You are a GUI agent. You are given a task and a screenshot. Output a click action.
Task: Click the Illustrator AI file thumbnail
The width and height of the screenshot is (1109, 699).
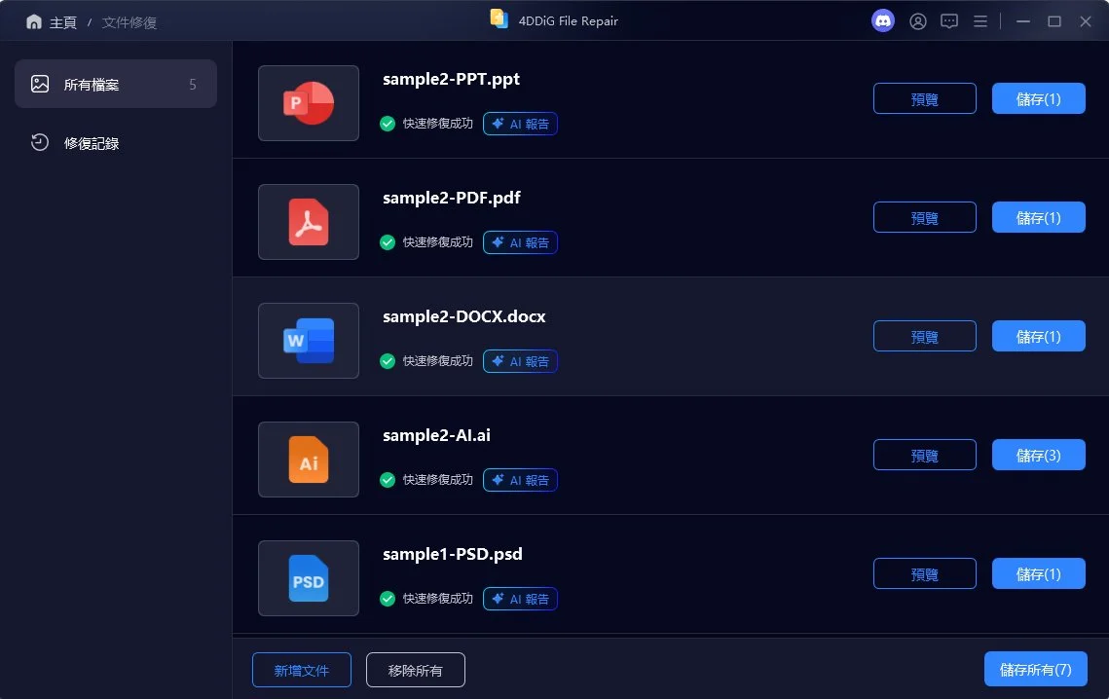[309, 460]
